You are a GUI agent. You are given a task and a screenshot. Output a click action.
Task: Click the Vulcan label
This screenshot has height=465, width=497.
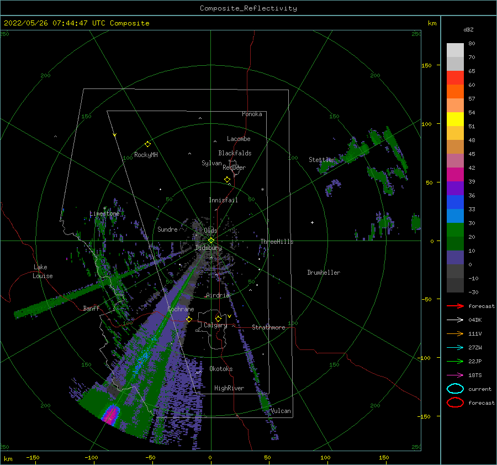tap(281, 411)
